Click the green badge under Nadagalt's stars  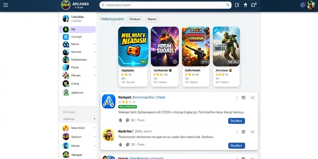127,107
